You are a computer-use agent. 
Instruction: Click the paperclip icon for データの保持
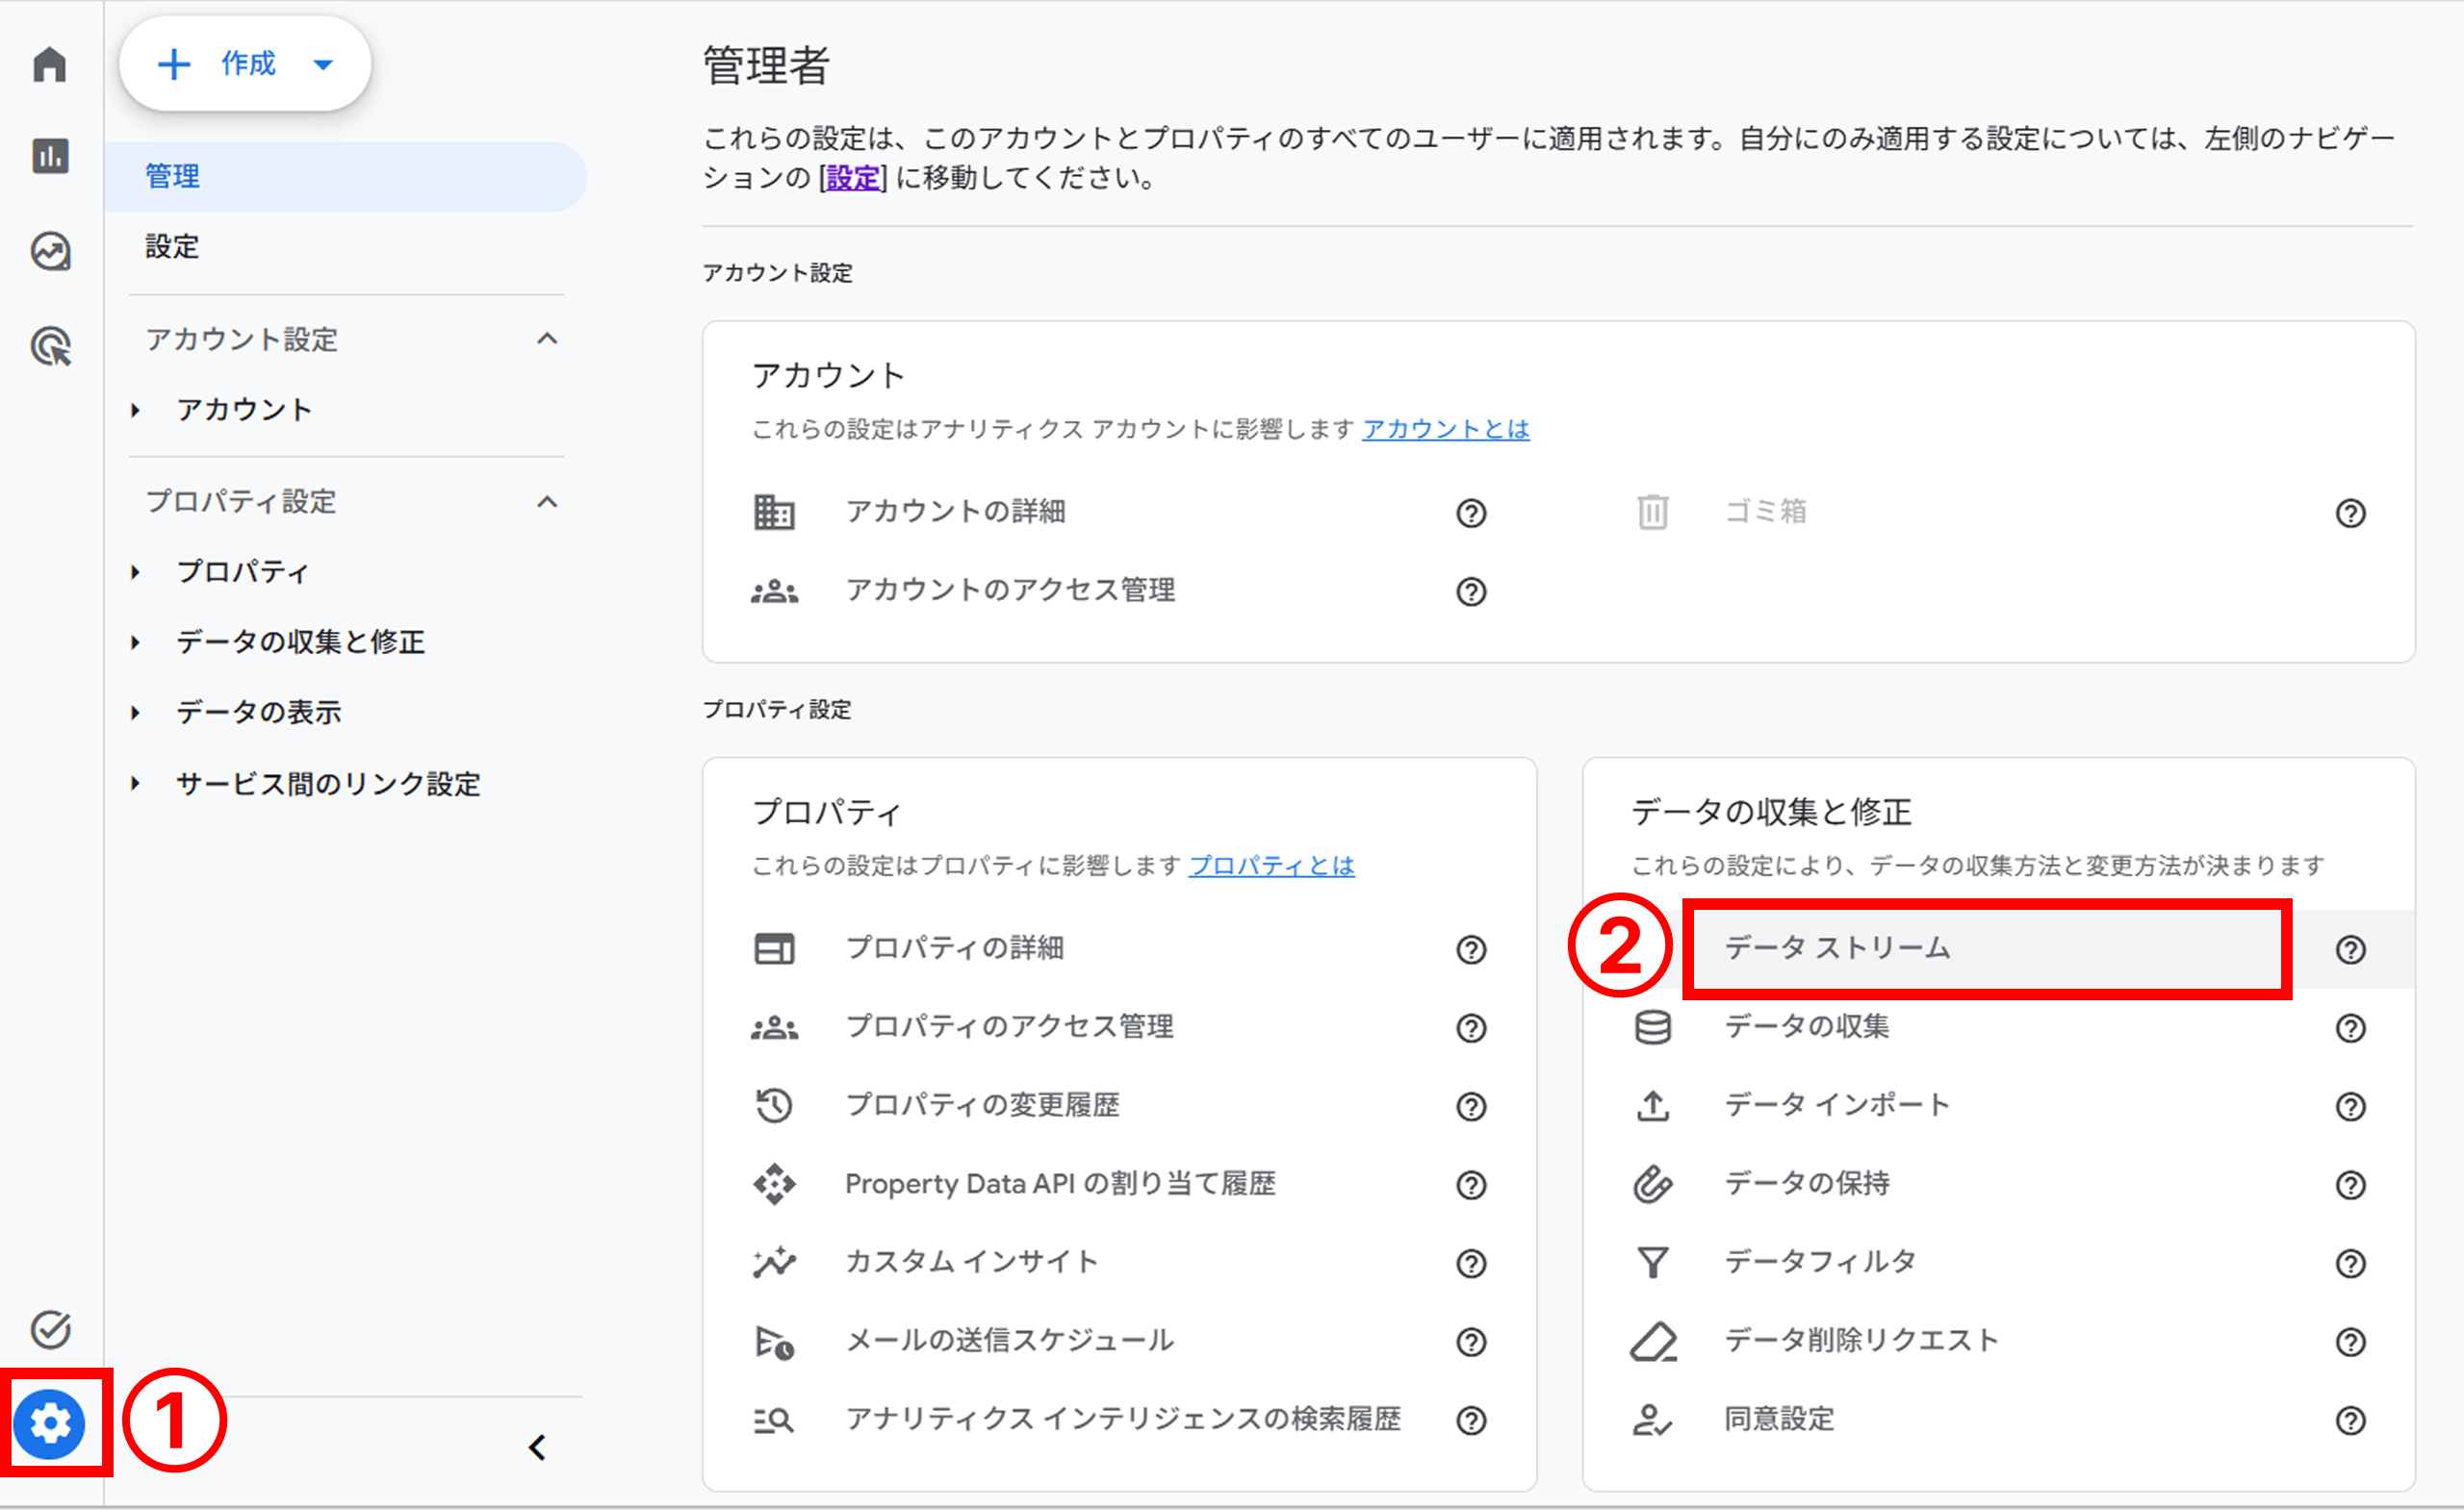point(1653,1184)
